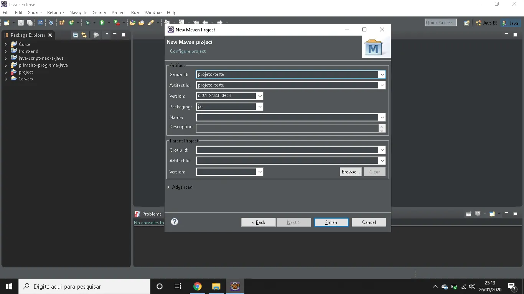Click the help question mark icon in the dialog

click(175, 222)
